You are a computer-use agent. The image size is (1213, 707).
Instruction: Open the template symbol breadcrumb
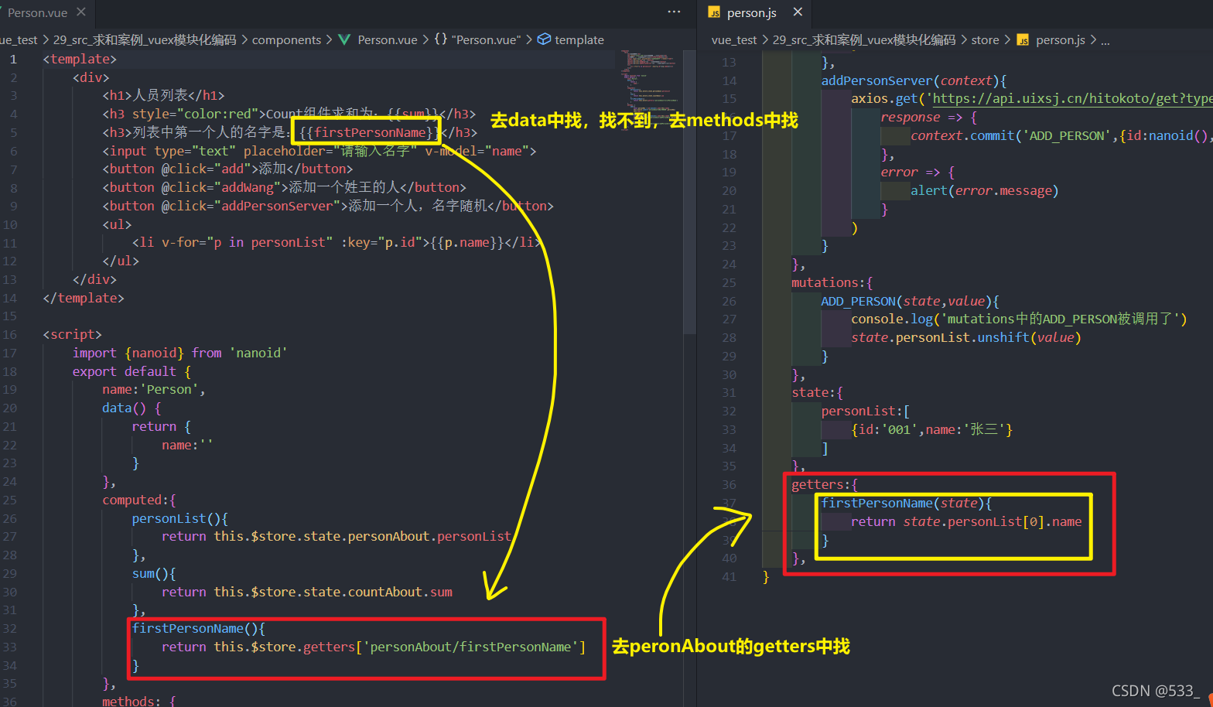coord(579,39)
